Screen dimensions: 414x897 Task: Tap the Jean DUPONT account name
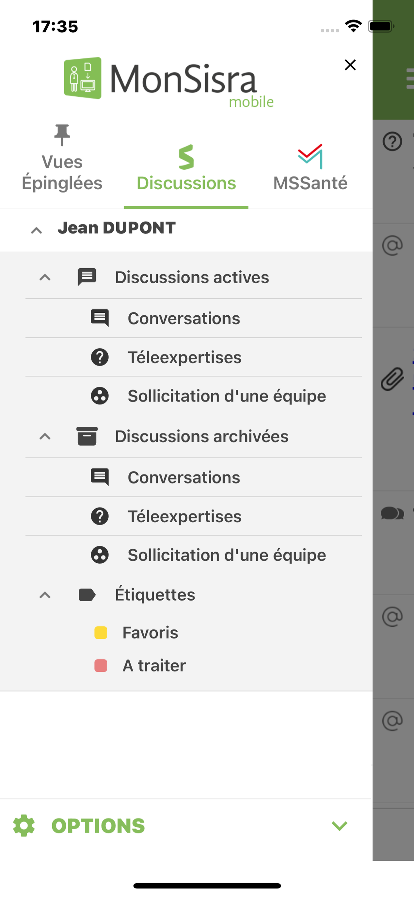point(117,228)
